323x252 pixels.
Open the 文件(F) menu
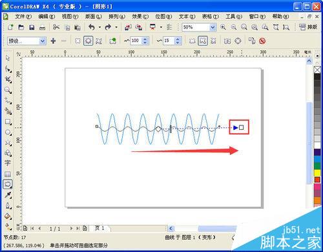click(23, 16)
